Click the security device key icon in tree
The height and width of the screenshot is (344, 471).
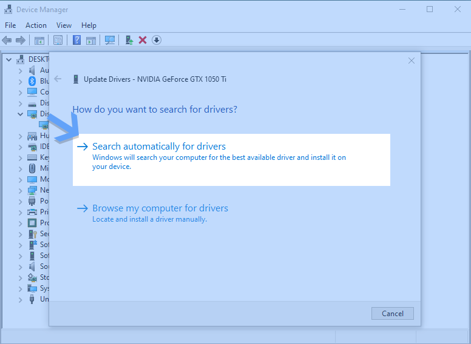(32, 234)
